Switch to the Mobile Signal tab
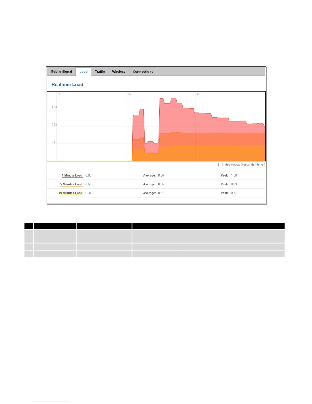Viewport: 312px width, 404px height. pyautogui.click(x=61, y=72)
